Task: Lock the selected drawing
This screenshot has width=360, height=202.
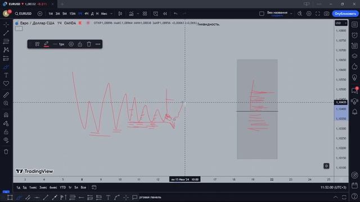Action: pos(80,44)
